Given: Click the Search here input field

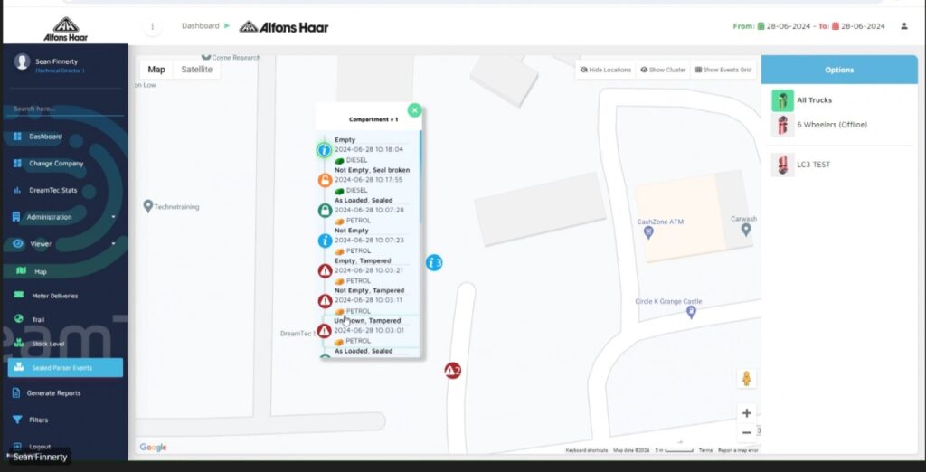Looking at the screenshot, I should [x=65, y=109].
